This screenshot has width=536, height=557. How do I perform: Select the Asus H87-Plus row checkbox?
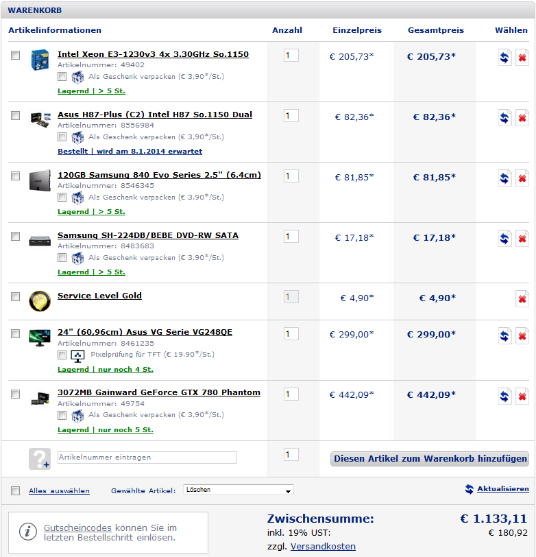(x=15, y=115)
